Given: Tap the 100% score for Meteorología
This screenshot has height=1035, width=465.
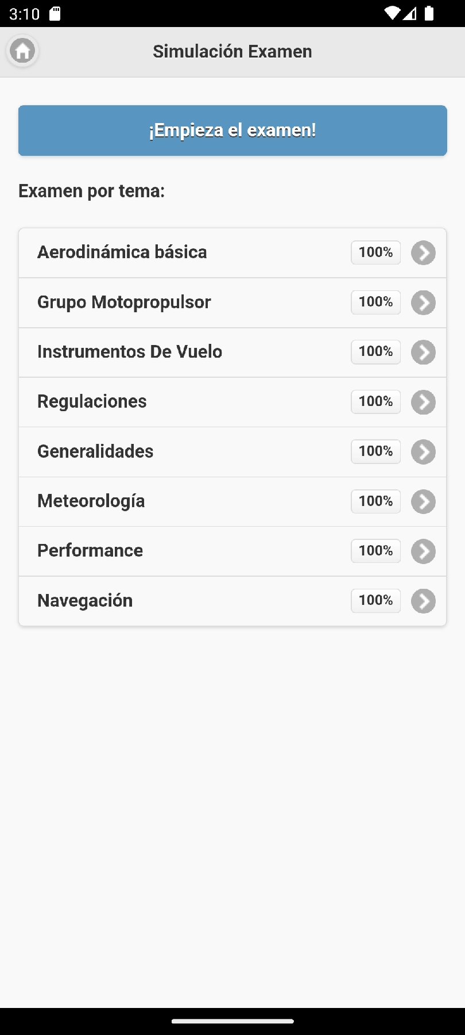Looking at the screenshot, I should pos(375,501).
